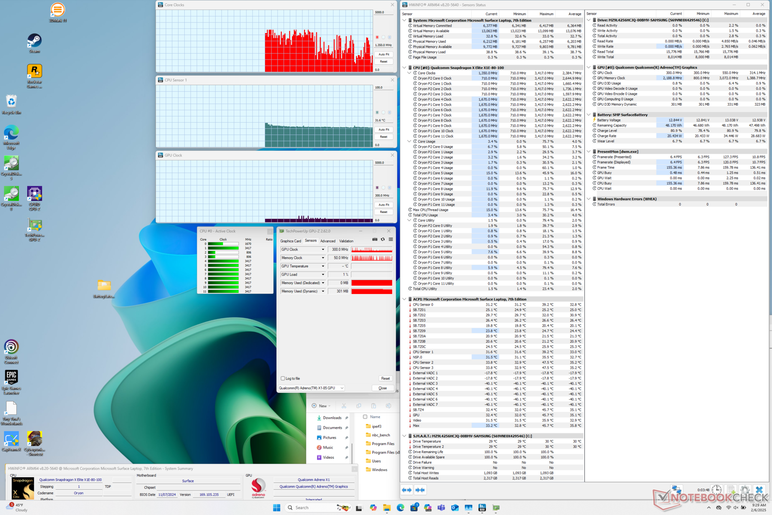Collapse the System: Microsoft Surface Laptop section

coord(404,20)
